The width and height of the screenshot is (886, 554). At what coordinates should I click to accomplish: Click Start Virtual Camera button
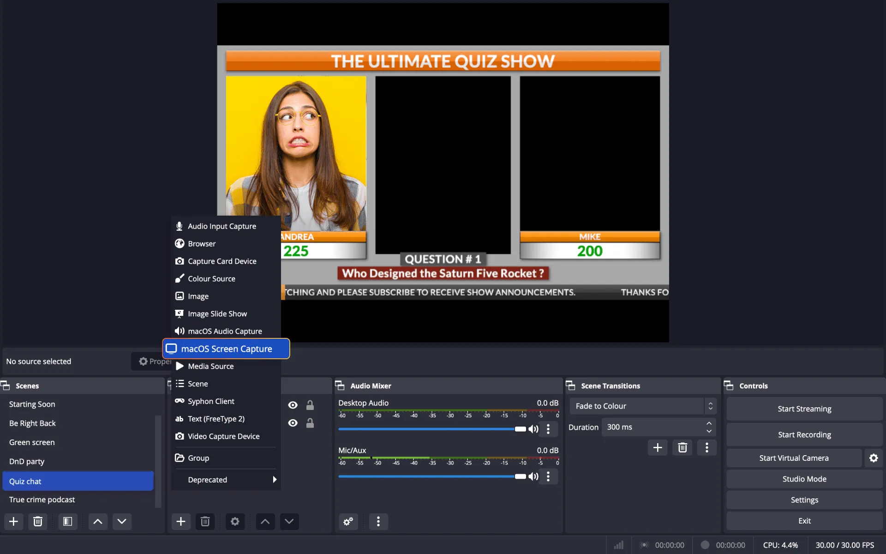794,458
